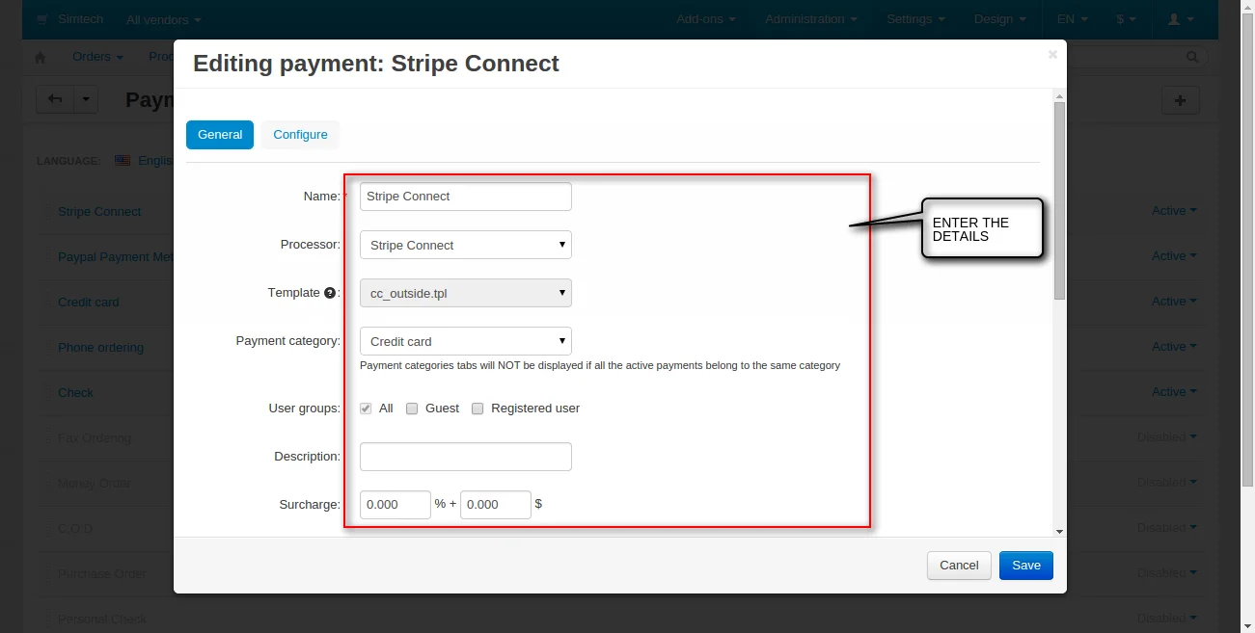
Task: Click the Simtech store name
Action: click(80, 19)
